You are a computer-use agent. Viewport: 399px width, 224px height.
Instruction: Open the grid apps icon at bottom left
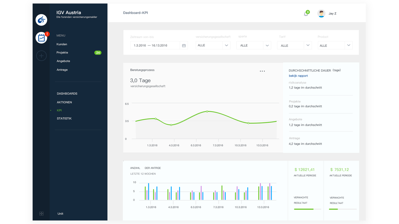(x=41, y=214)
